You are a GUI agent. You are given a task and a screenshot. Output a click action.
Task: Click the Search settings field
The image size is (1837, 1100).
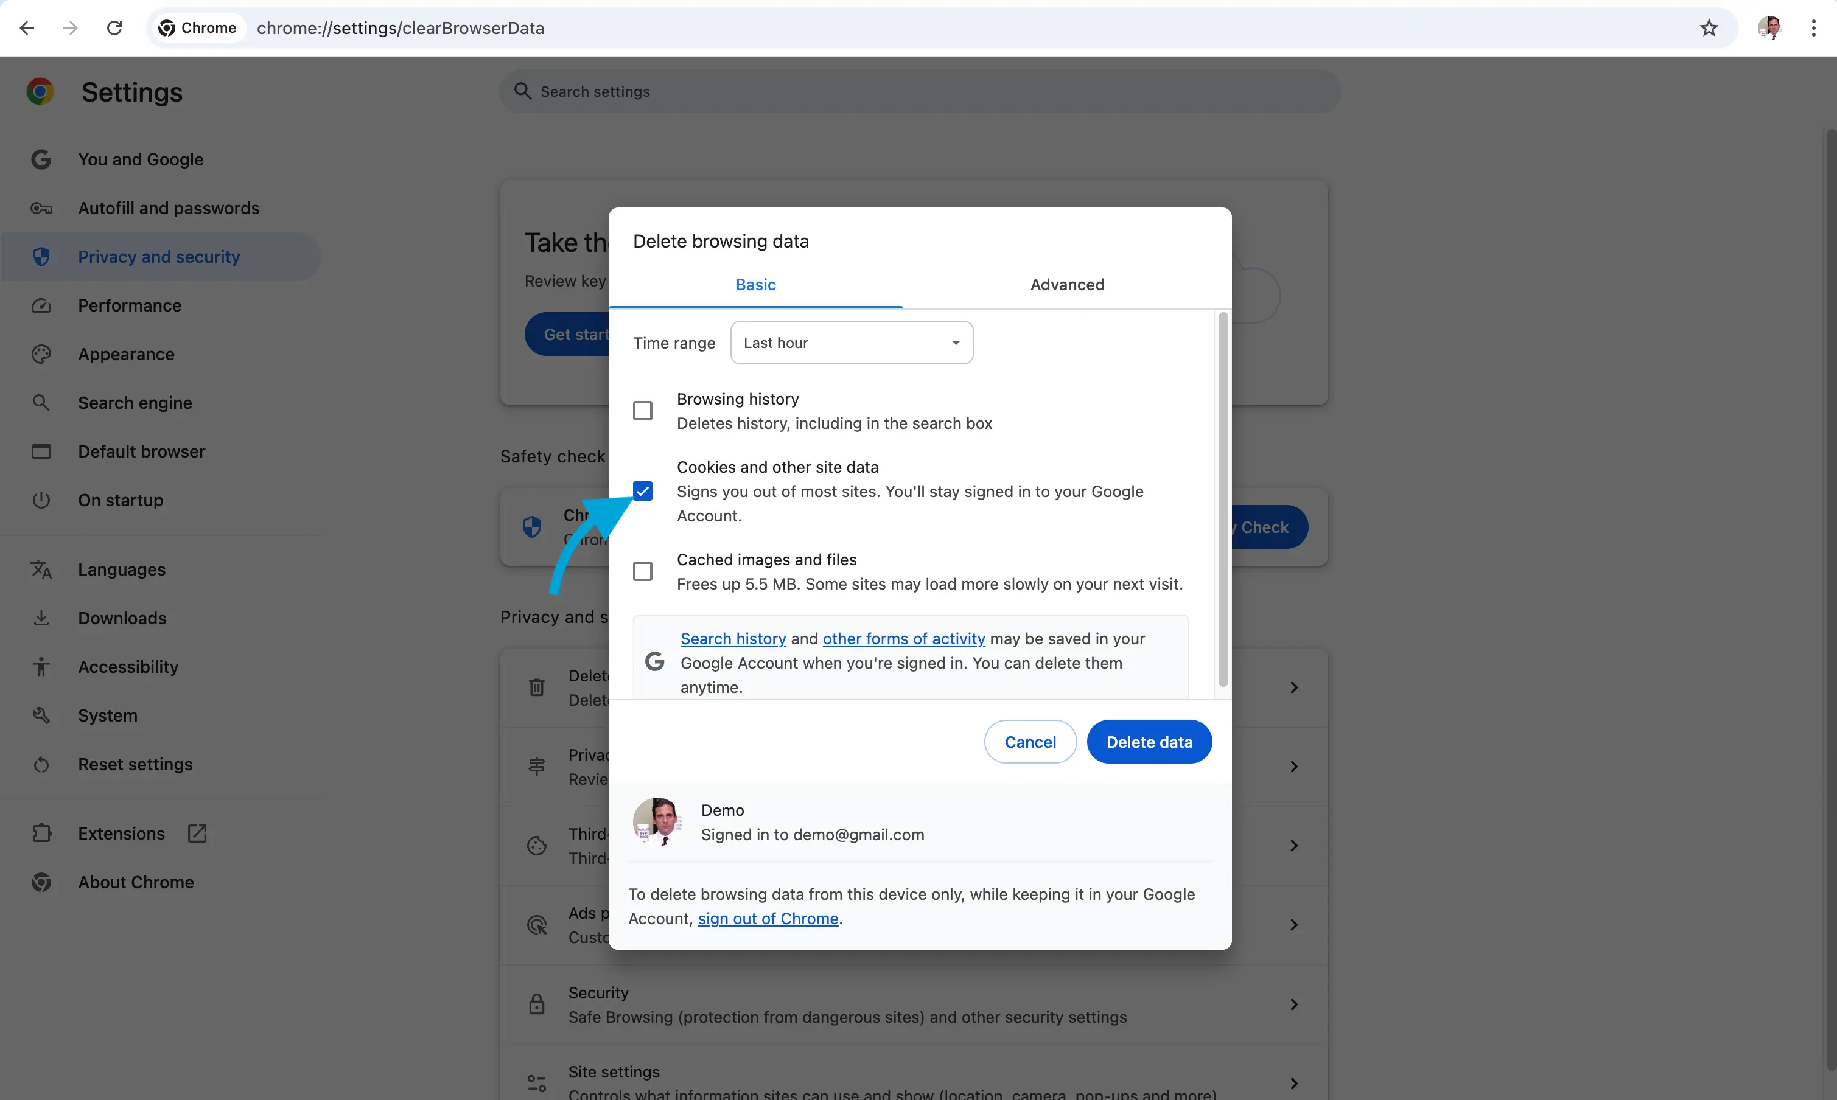point(920,91)
